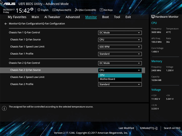The width and height of the screenshot is (182, 136).
Task: Expand Chassis Fan 2 Q-Fan Control dropdown
Action: [120, 63]
